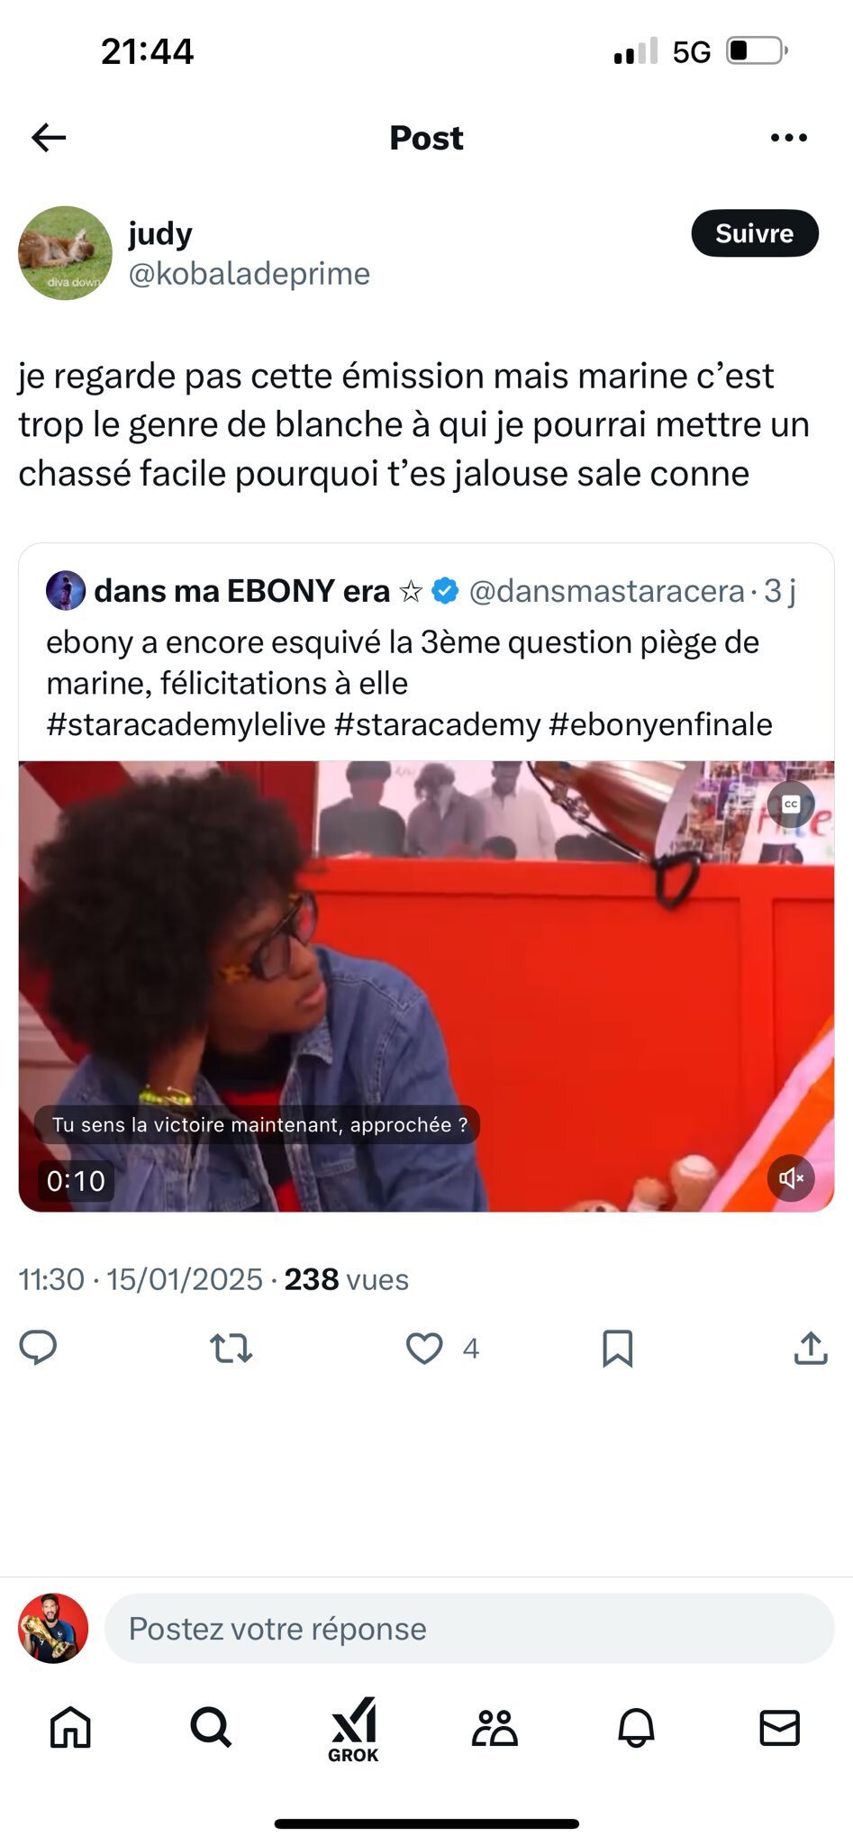Go to the Home tab
The height and width of the screenshot is (1845, 853).
click(70, 1728)
